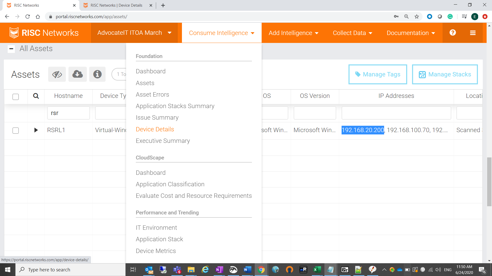Screen dimensions: 492x276
Task: Check the RSRL1 row checkbox
Action: pos(16,131)
